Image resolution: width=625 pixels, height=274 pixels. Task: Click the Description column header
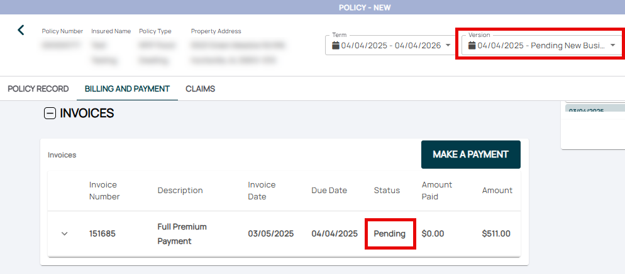point(180,191)
